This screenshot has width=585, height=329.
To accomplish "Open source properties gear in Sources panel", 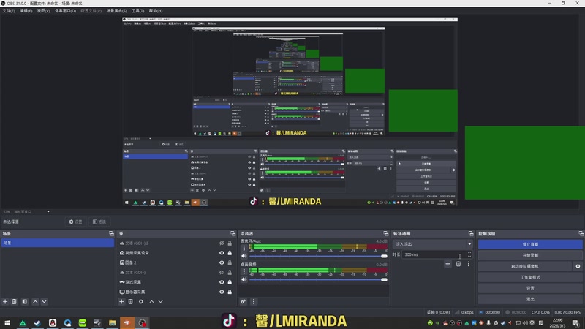I will click(x=141, y=301).
